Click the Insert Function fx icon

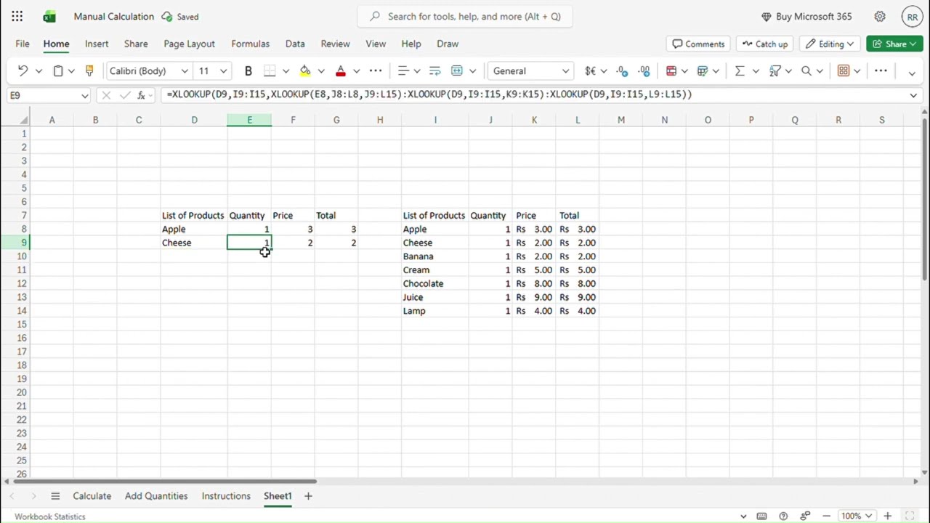pyautogui.click(x=142, y=94)
